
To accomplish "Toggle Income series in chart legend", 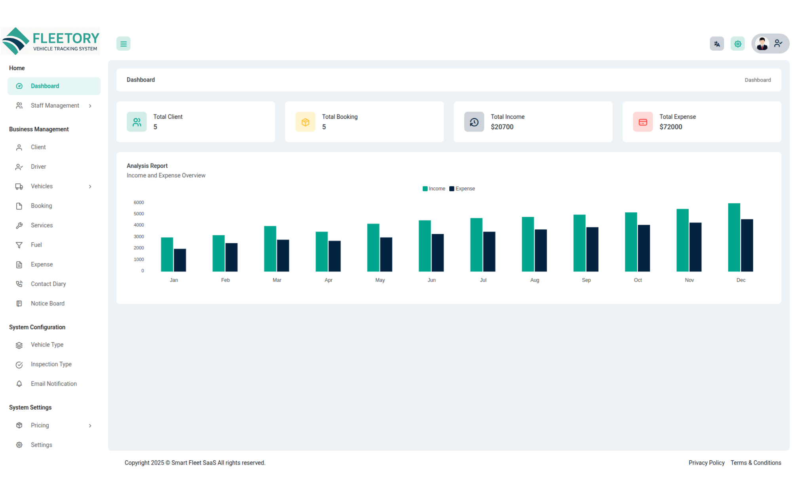I will pyautogui.click(x=434, y=189).
